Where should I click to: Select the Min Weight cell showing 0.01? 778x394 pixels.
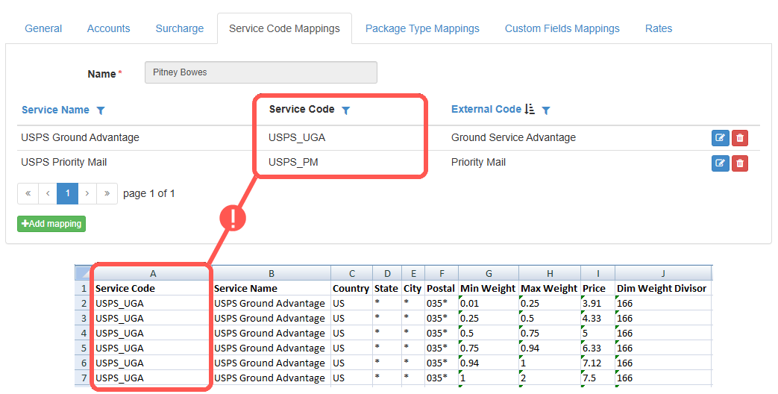[489, 303]
